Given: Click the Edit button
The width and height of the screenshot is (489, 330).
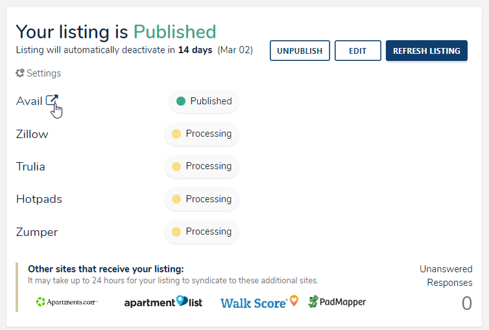Looking at the screenshot, I should pyautogui.click(x=357, y=51).
